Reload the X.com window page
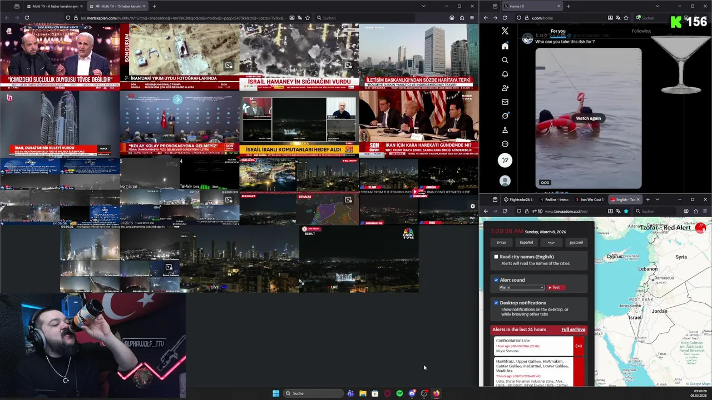The width and height of the screenshot is (712, 400). 505,18
